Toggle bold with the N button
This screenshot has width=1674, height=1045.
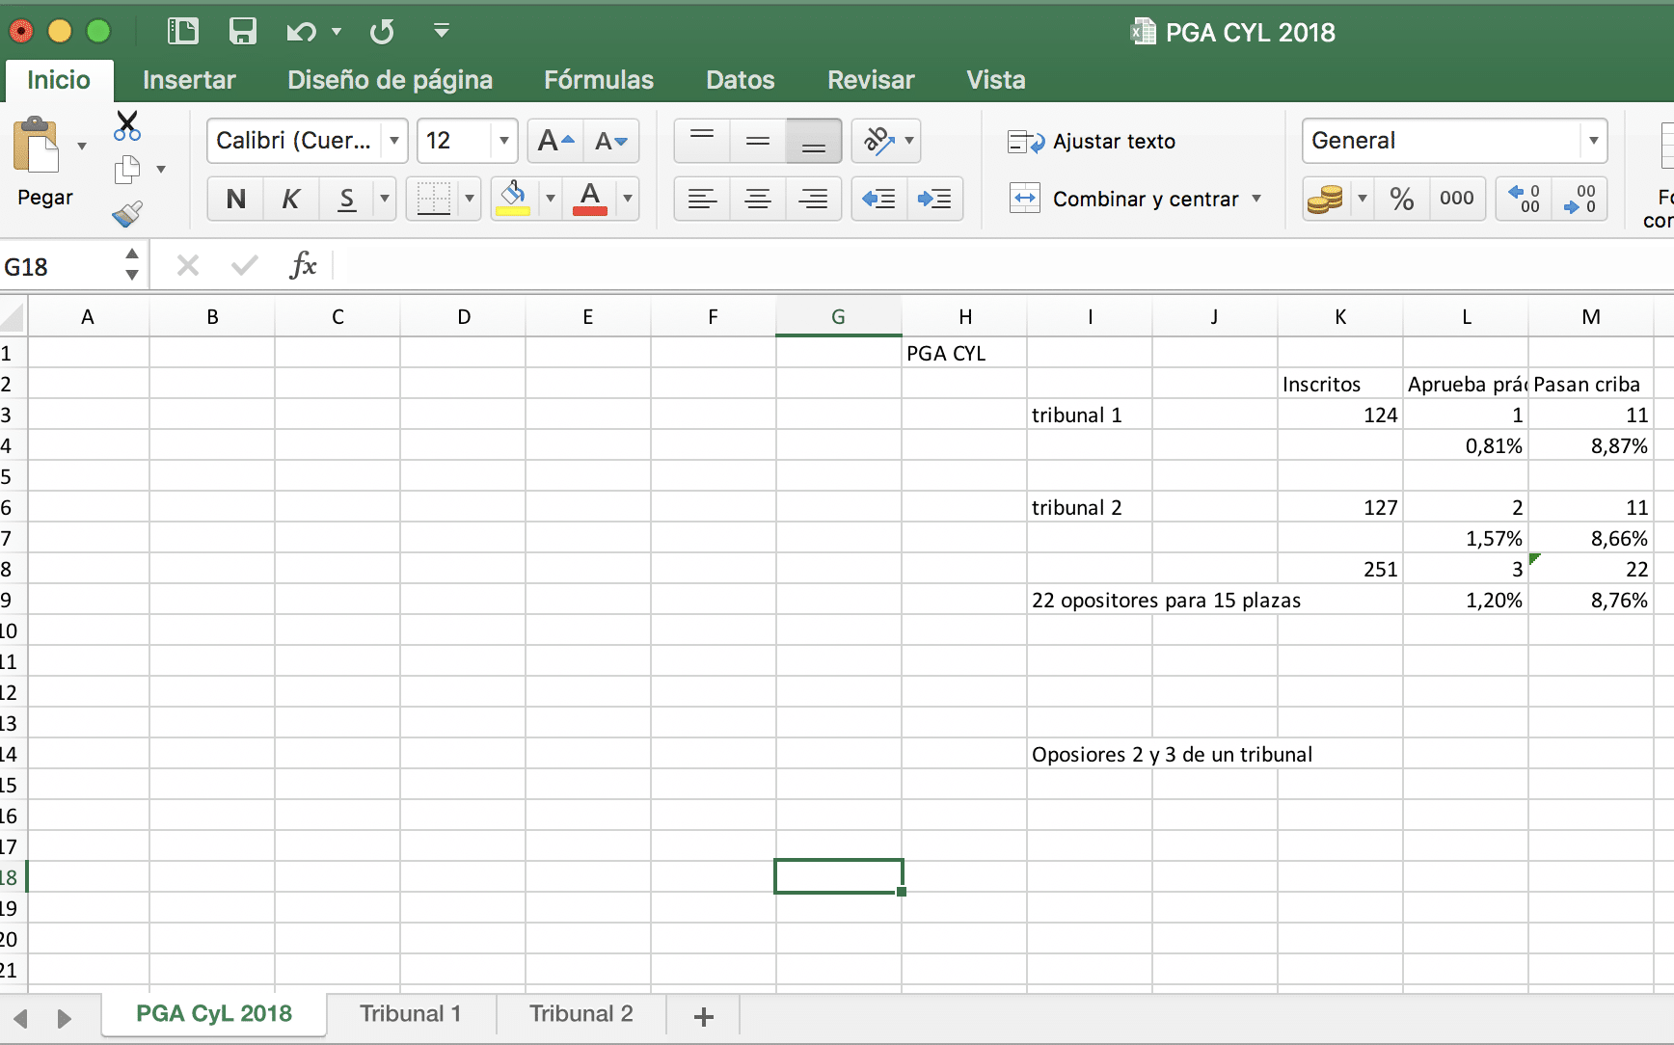[x=235, y=199]
